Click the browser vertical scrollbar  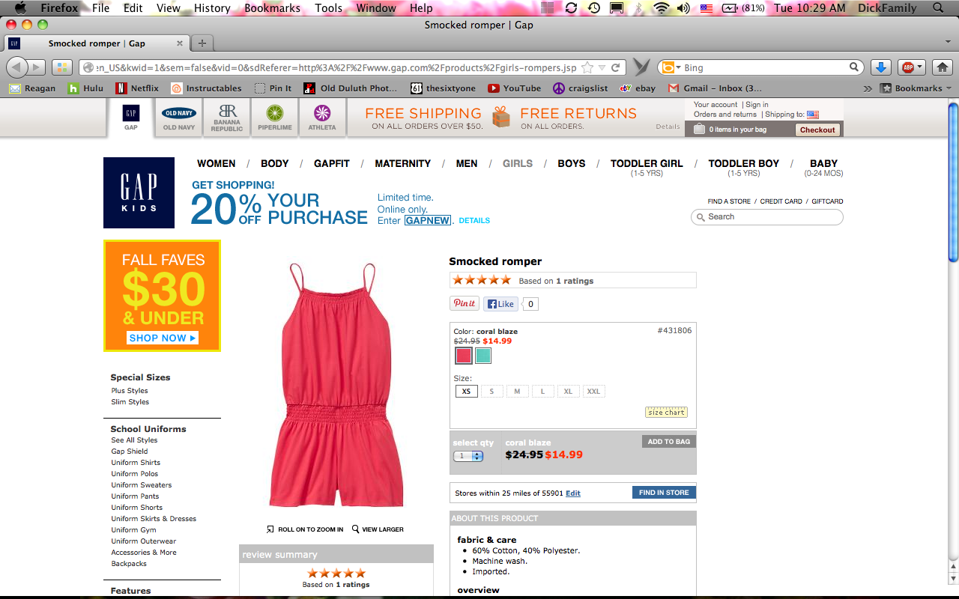[x=953, y=182]
